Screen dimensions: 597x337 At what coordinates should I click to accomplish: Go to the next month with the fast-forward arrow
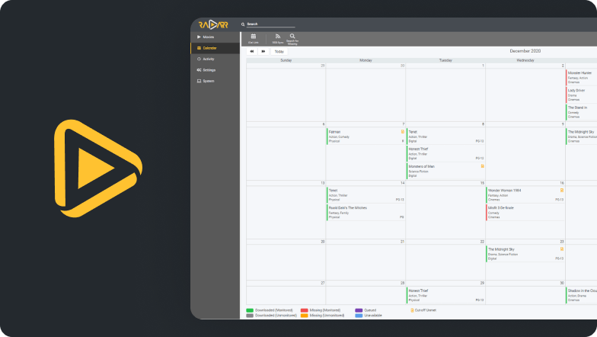[263, 51]
